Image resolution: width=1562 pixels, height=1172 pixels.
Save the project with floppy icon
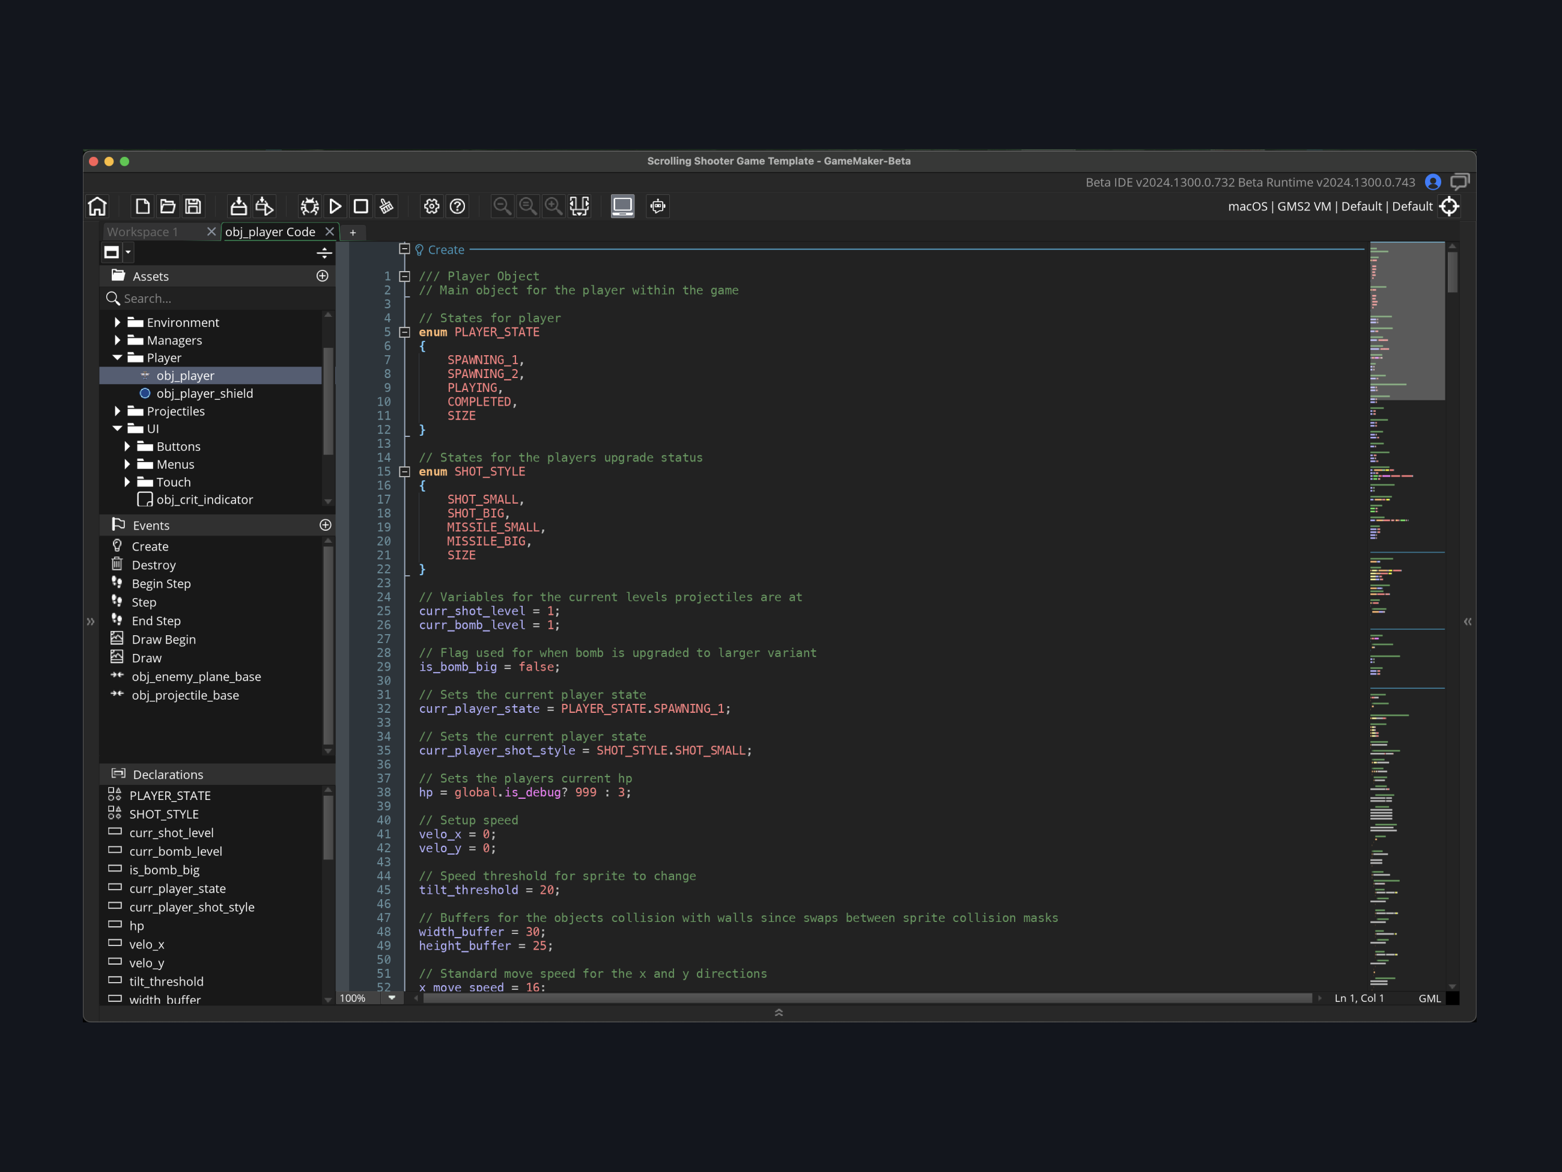point(193,206)
